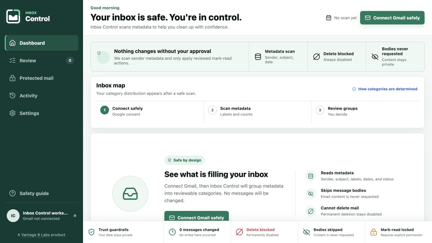Click the Skips message bodies label
The image size is (432, 243).
coord(343,190)
